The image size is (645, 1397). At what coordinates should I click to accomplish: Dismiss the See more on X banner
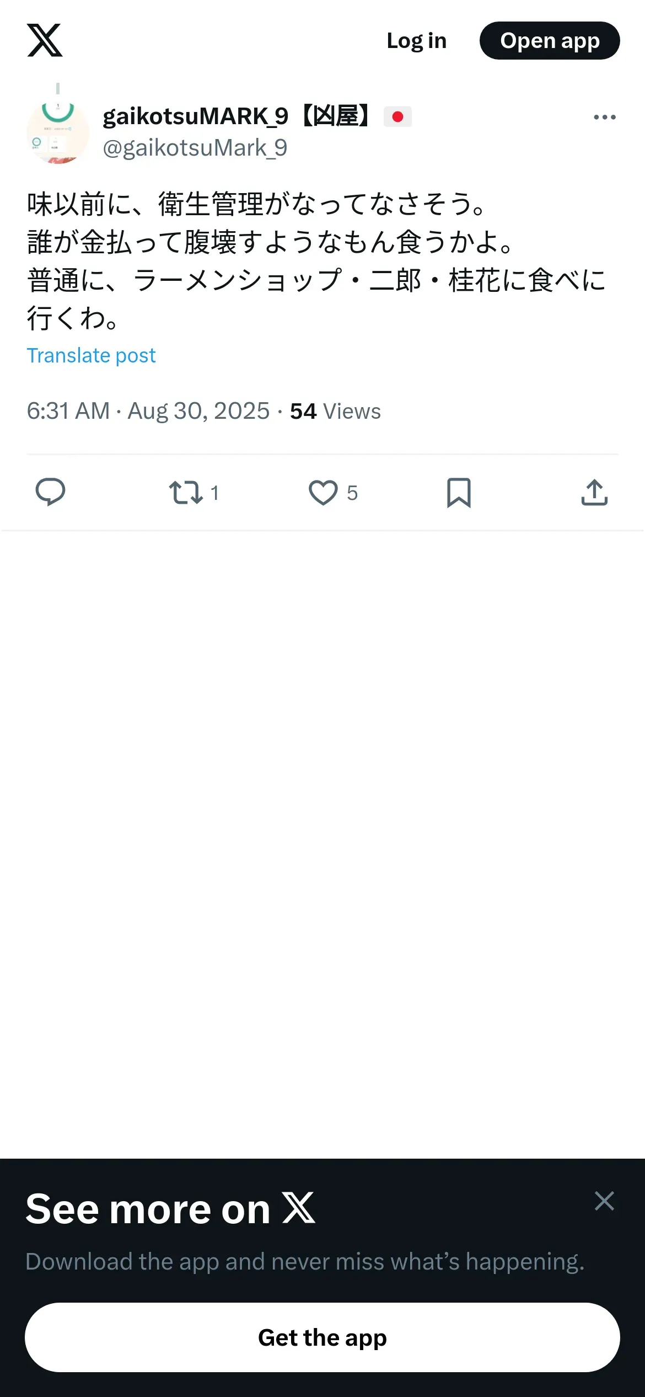click(604, 1201)
